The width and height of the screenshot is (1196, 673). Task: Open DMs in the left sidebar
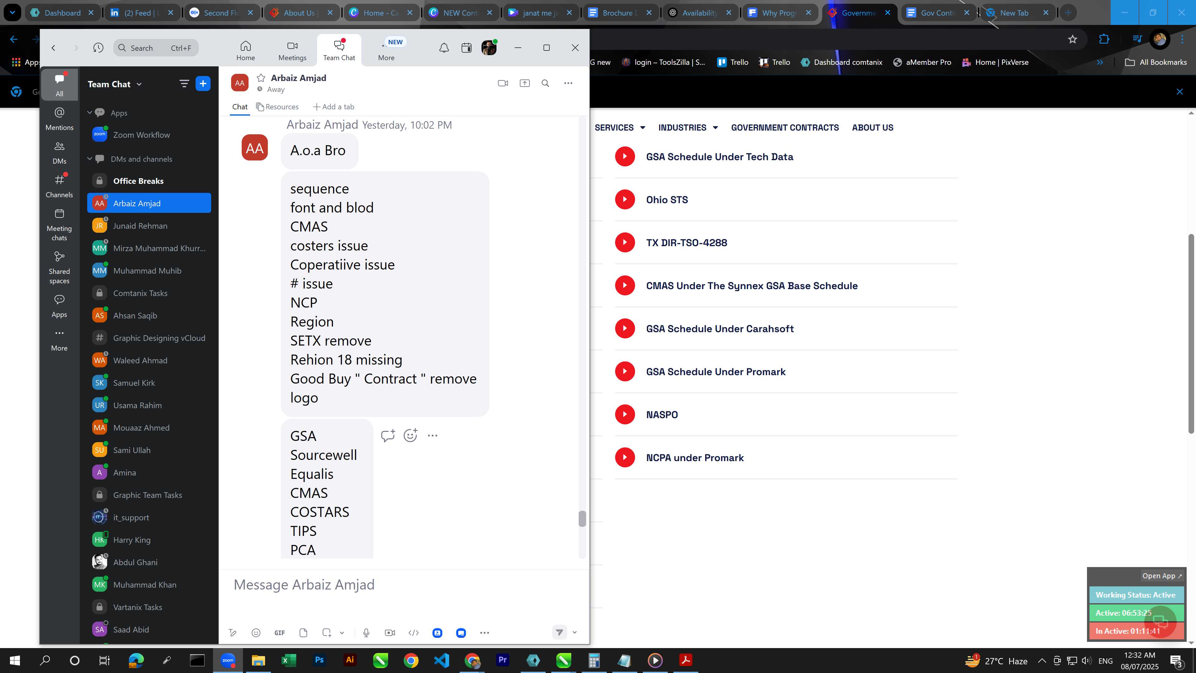pyautogui.click(x=59, y=152)
